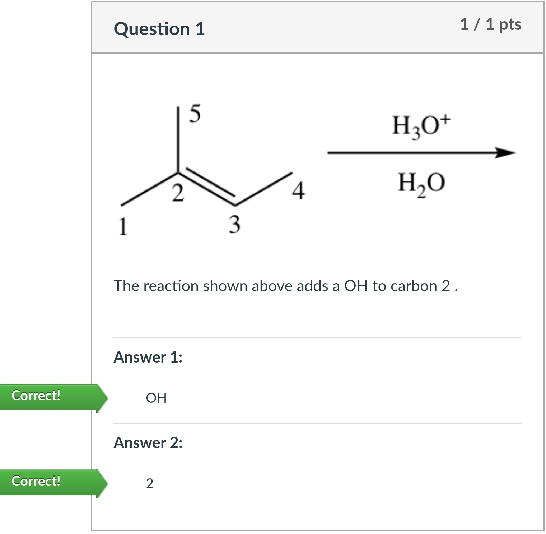Click carbon label 5 on the molecule

195,114
